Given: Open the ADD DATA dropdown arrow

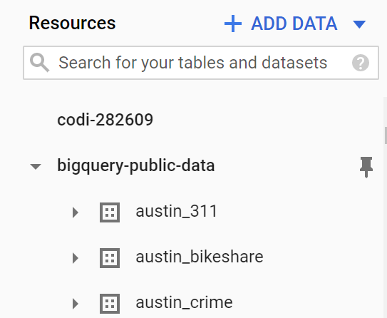Looking at the screenshot, I should (359, 24).
